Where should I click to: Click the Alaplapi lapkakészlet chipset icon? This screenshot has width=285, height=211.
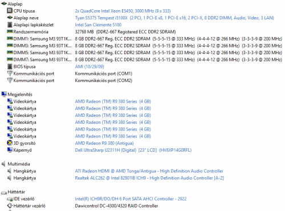point(10,25)
